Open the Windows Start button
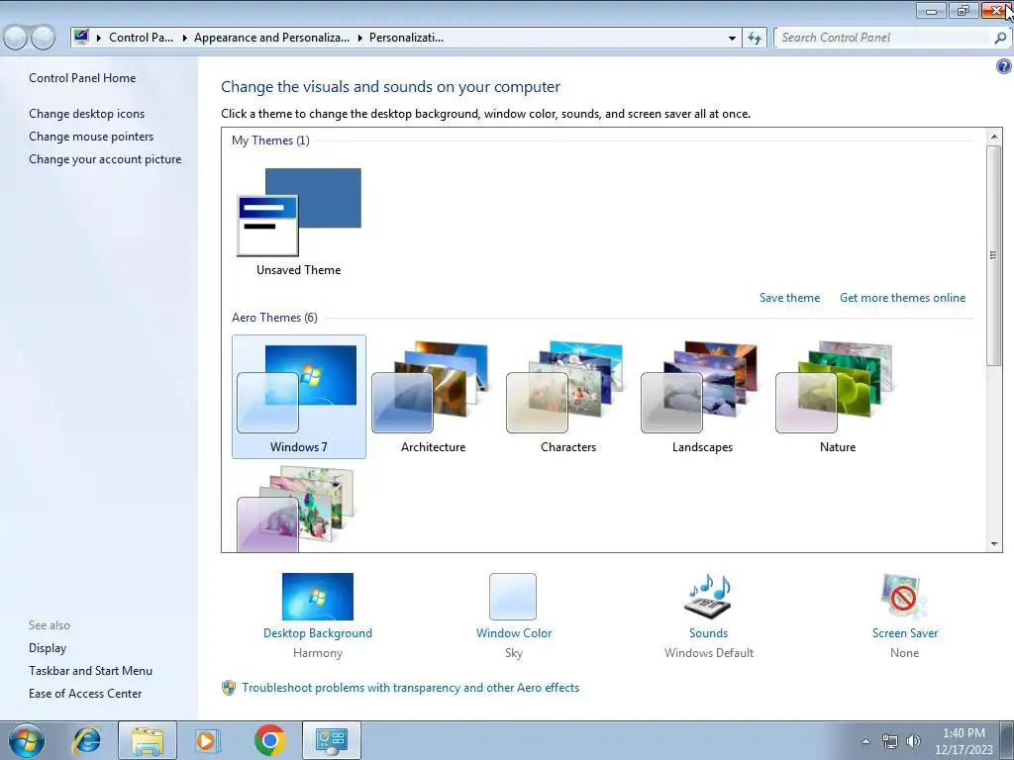Screen dimensions: 1014x760 [27, 740]
